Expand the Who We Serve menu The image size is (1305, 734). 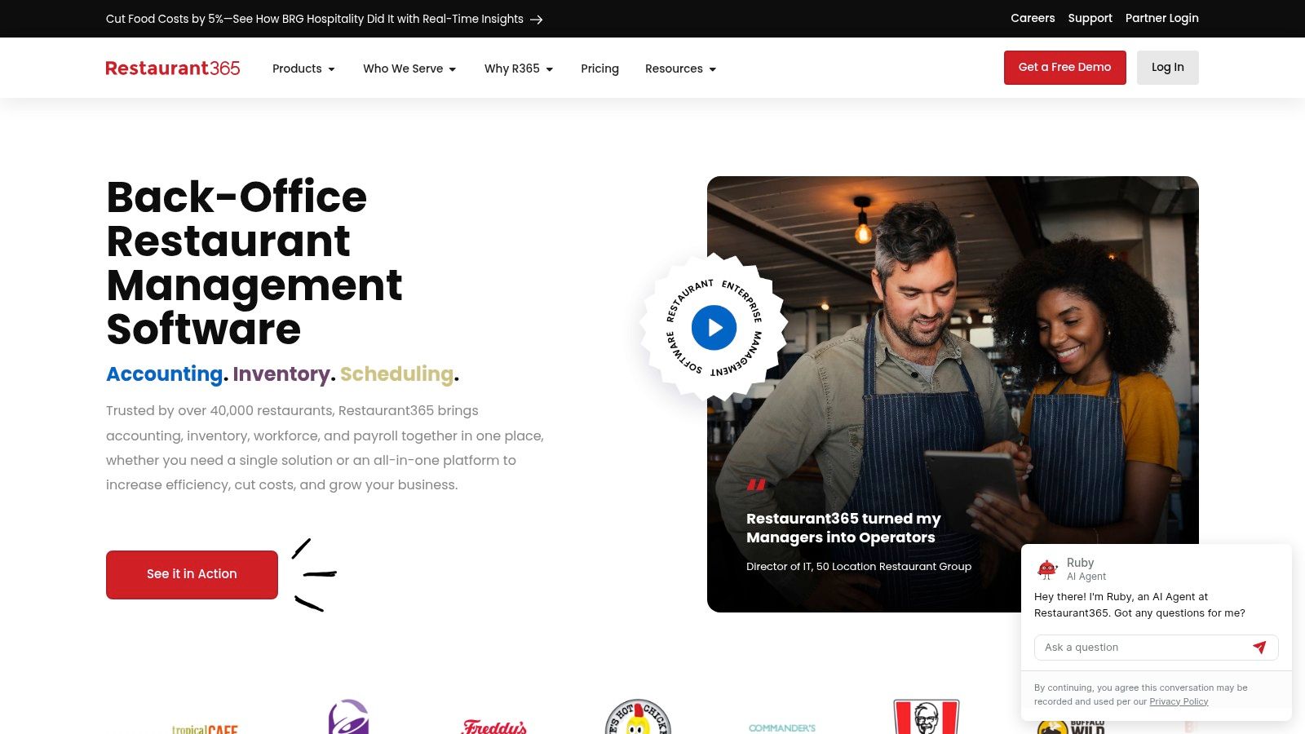tap(409, 69)
